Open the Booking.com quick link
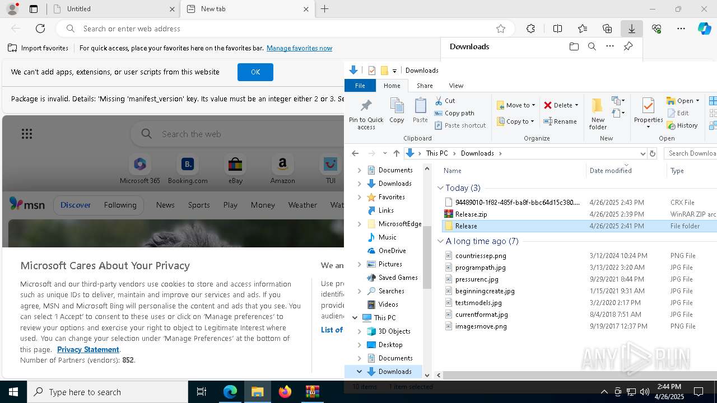 point(188,170)
